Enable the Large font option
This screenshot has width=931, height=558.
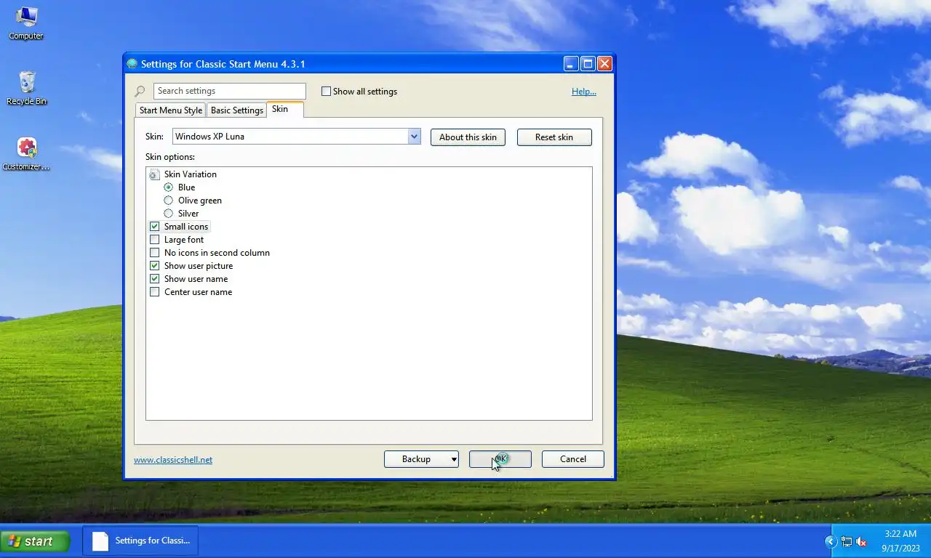(154, 240)
